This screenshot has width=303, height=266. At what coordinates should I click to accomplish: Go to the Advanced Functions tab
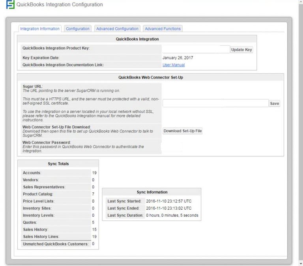(163, 29)
